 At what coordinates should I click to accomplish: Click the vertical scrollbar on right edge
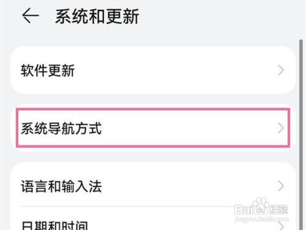tap(301, 135)
